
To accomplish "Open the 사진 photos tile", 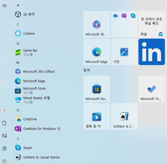I will 124,52.
